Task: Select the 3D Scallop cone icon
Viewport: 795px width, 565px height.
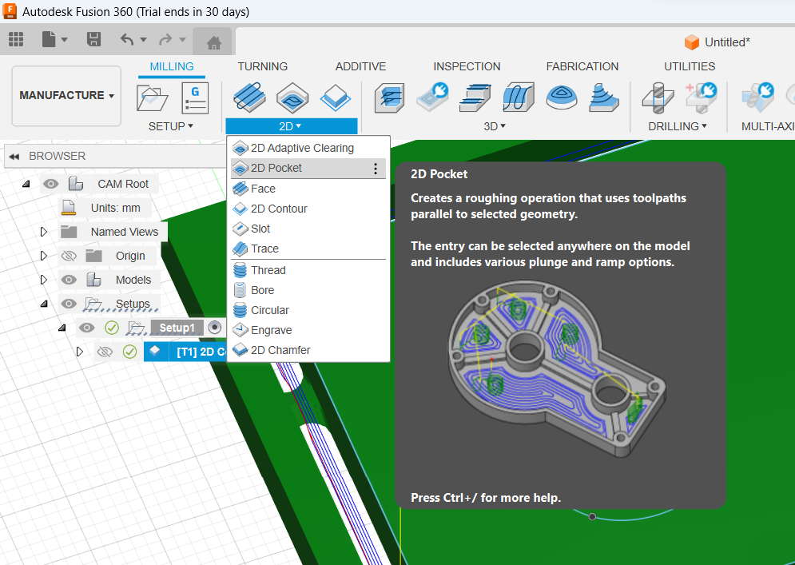Action: tap(604, 97)
